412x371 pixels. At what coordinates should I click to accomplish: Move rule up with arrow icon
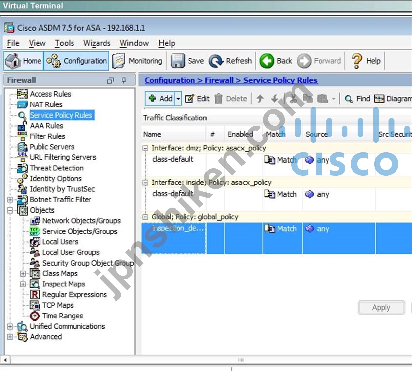pyautogui.click(x=260, y=99)
